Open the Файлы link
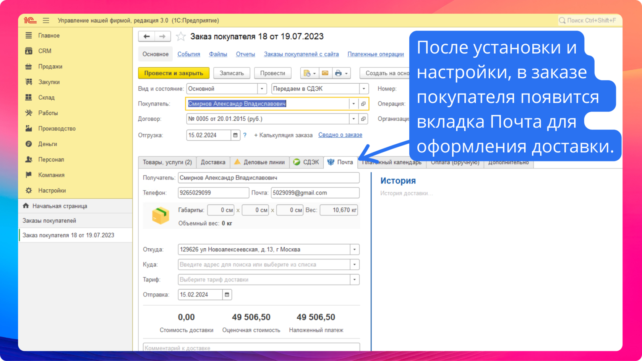642x361 pixels. click(218, 54)
